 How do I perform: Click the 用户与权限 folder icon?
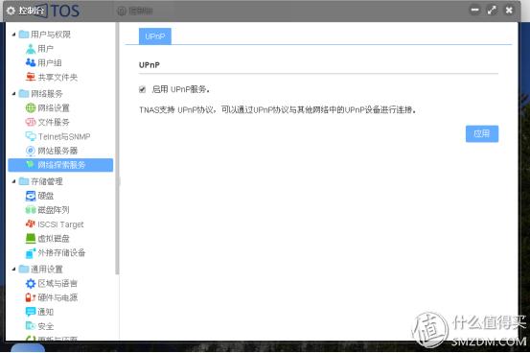[x=24, y=35]
